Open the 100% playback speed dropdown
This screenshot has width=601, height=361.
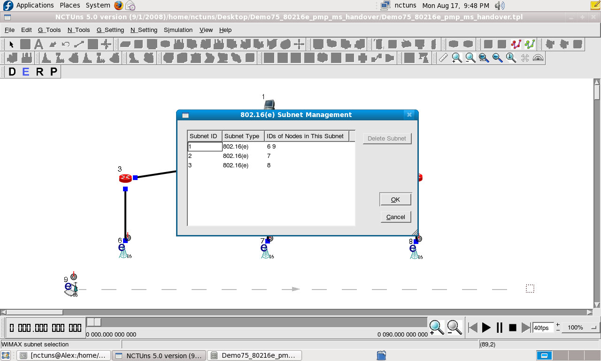coord(582,328)
